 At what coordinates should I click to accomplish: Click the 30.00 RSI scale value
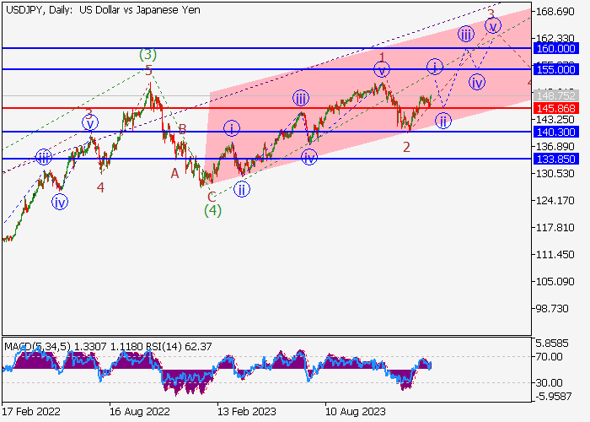point(549,383)
